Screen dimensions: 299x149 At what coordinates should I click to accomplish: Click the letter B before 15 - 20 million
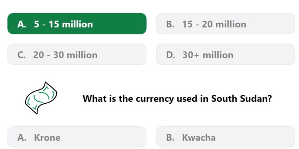coord(170,24)
